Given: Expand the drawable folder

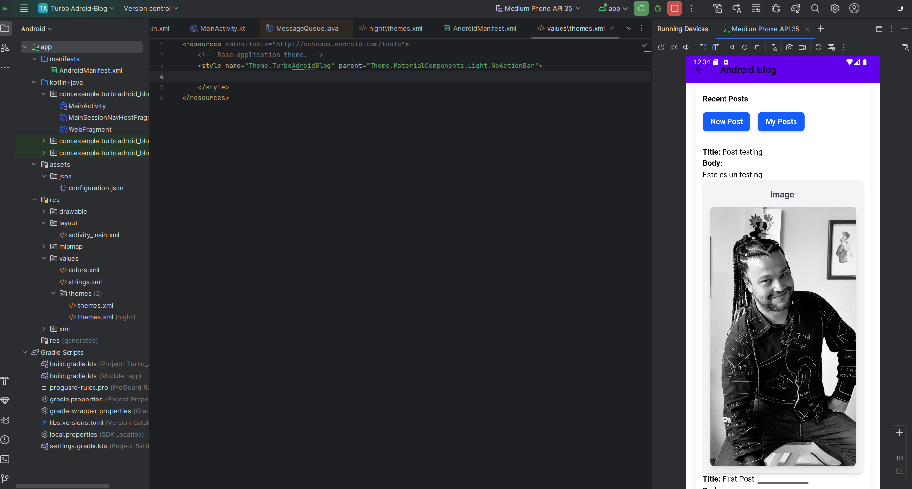Looking at the screenshot, I should [44, 211].
